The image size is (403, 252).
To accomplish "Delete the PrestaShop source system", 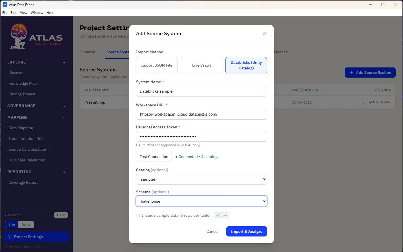I will [x=386, y=102].
